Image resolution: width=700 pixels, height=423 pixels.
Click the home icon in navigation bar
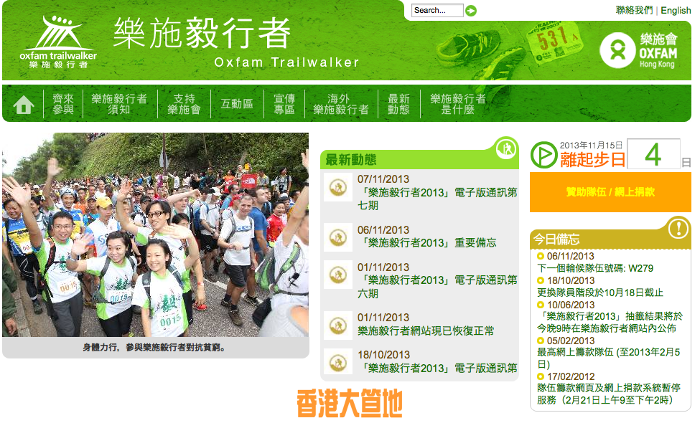tap(24, 105)
